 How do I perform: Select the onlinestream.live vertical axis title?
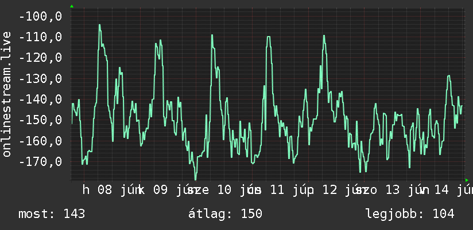click(6, 94)
